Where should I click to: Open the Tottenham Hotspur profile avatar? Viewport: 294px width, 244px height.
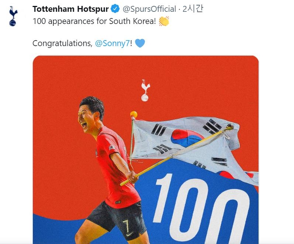13,16
